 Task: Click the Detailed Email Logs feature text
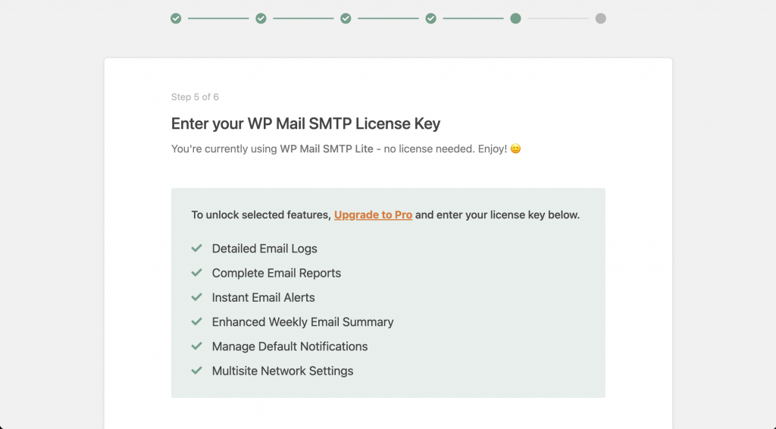264,249
